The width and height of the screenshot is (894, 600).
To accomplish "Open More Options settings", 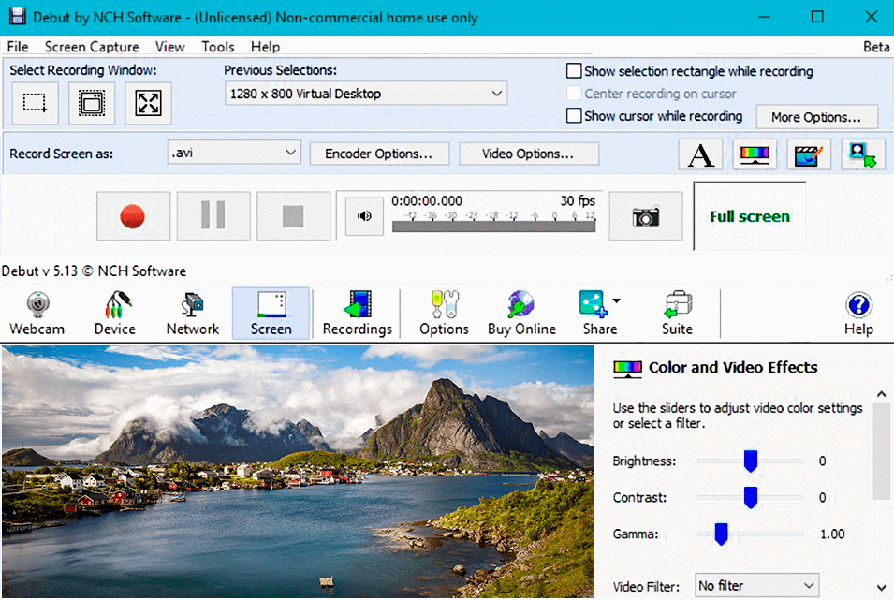I will tap(816, 117).
